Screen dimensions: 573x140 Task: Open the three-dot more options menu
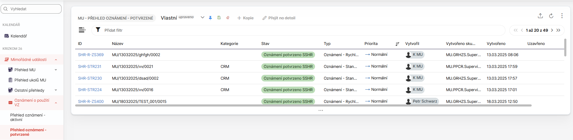(x=562, y=16)
